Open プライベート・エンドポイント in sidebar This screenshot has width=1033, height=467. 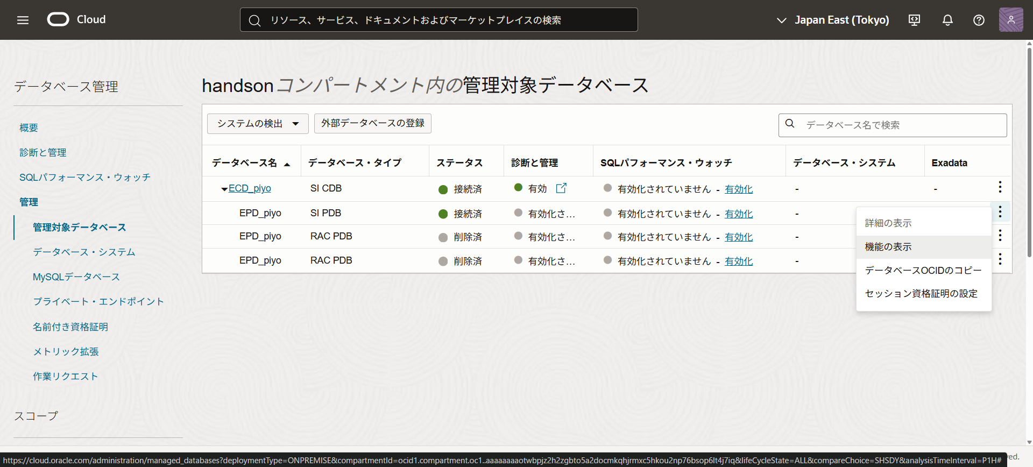point(98,302)
